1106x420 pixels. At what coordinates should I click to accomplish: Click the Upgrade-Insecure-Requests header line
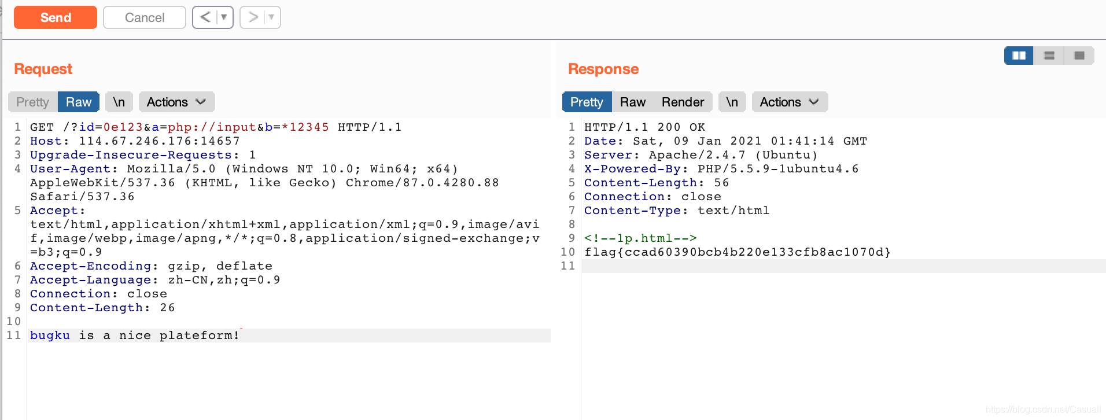[143, 155]
